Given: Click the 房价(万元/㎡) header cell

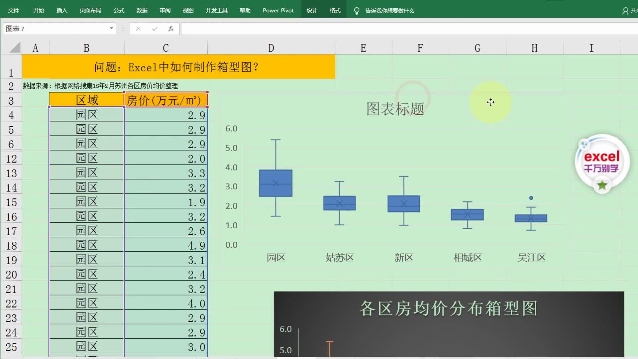Looking at the screenshot, I should pyautogui.click(x=166, y=100).
